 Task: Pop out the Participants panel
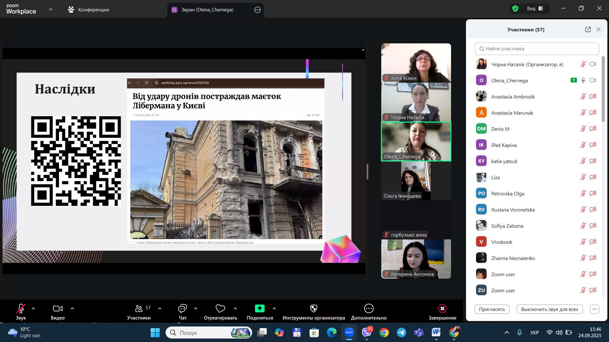pyautogui.click(x=588, y=29)
